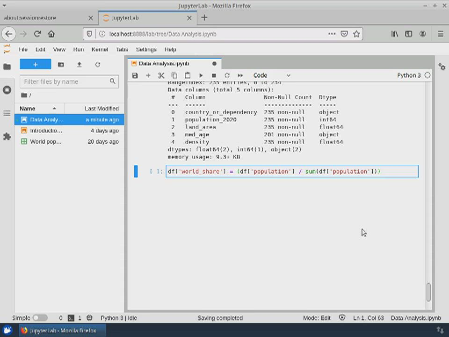Upload files using the upload arrow icon
The height and width of the screenshot is (337, 449).
click(x=79, y=65)
